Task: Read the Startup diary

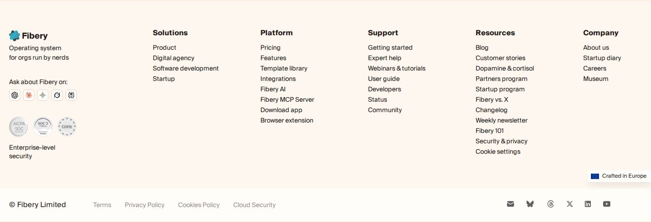Action: pyautogui.click(x=602, y=58)
